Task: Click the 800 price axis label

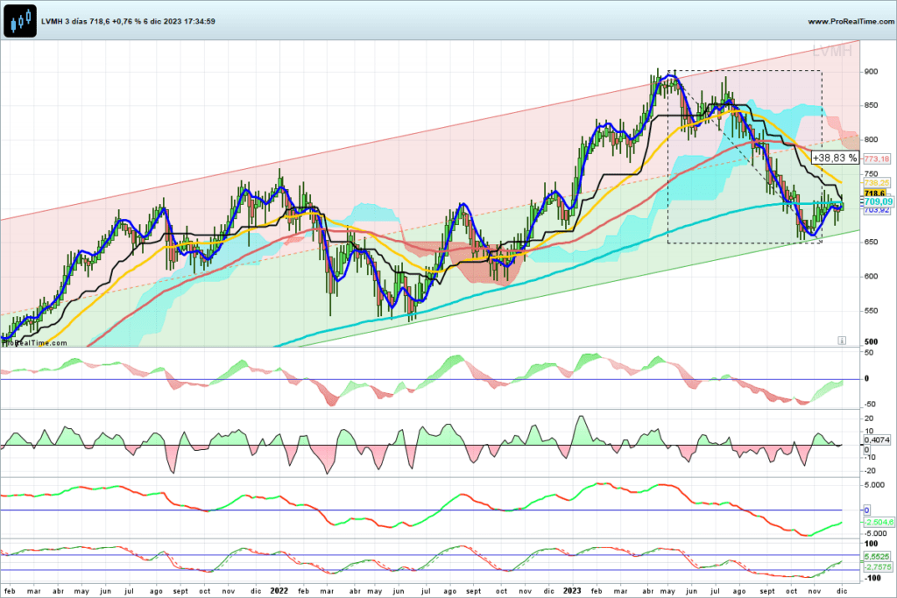Action: (871, 139)
